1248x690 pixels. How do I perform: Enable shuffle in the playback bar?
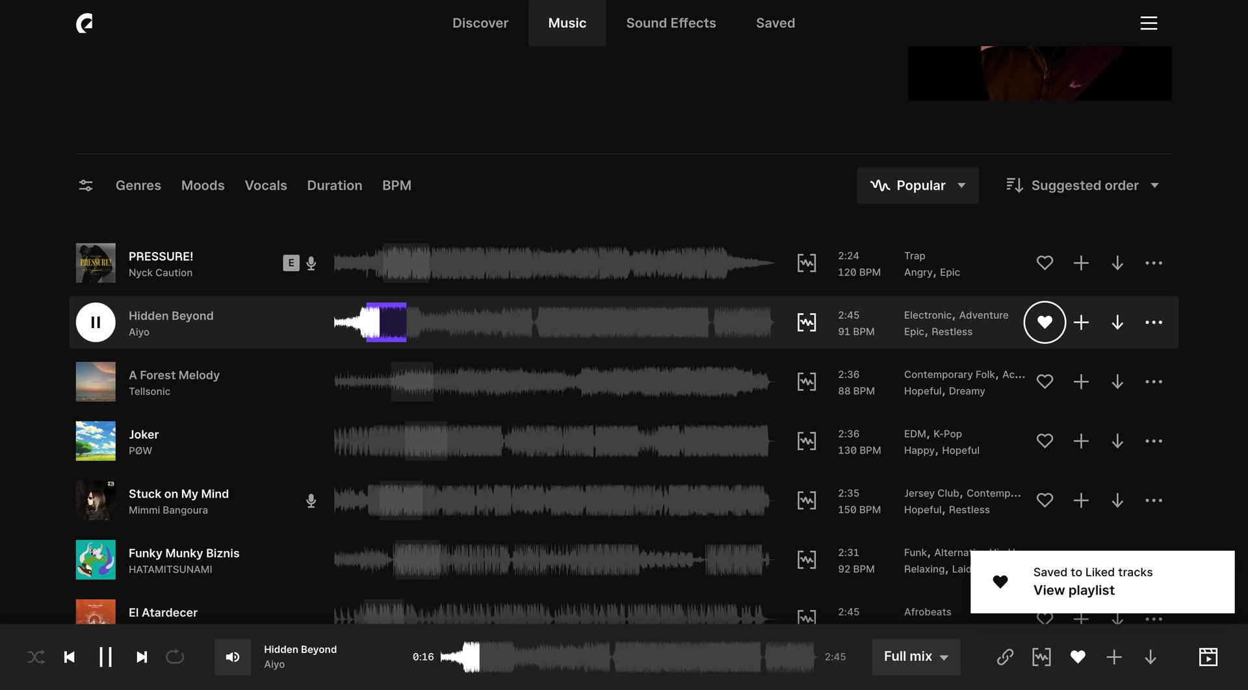click(36, 657)
